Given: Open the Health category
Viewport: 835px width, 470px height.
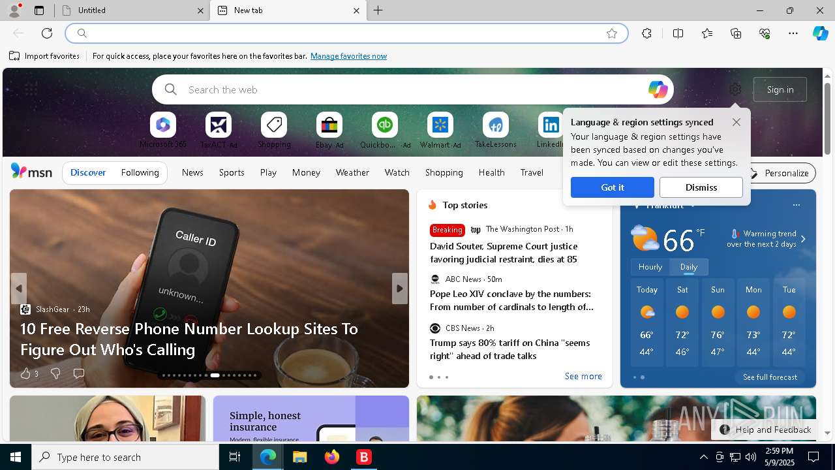Looking at the screenshot, I should 491,172.
